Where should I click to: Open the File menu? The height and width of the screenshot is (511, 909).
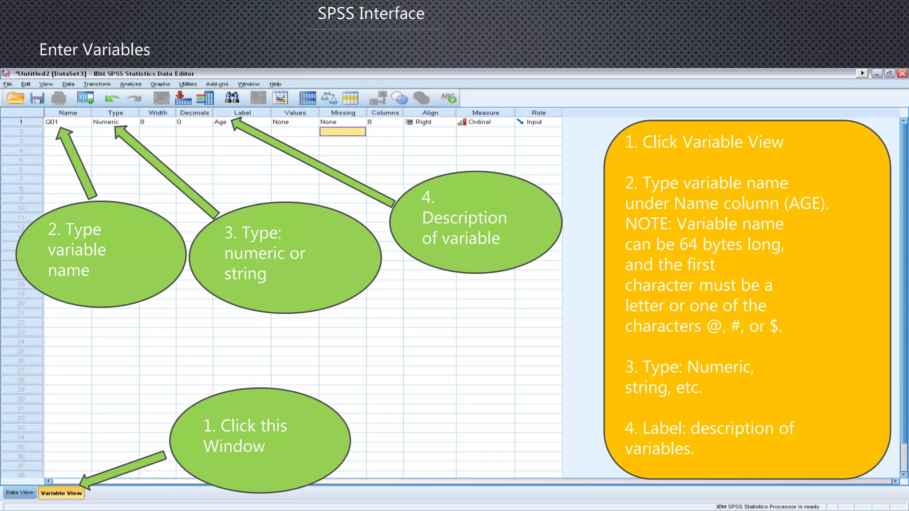tap(8, 84)
